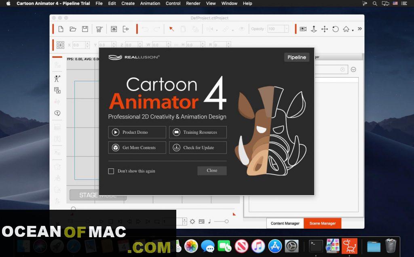
Task: Toggle the music note sound icon
Action: (x=209, y=221)
